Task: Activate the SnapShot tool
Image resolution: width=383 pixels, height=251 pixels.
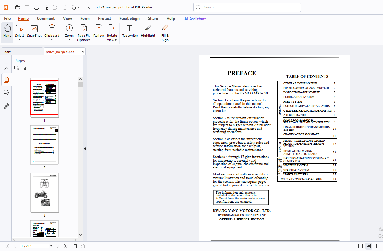Action: point(34,31)
